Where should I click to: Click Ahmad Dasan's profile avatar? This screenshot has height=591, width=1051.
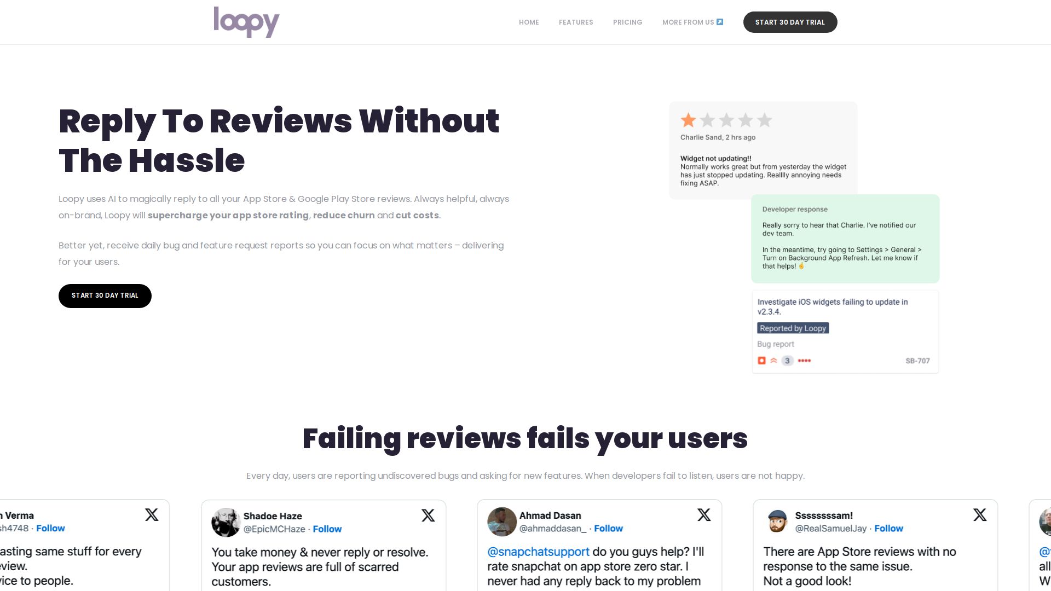[x=502, y=522]
